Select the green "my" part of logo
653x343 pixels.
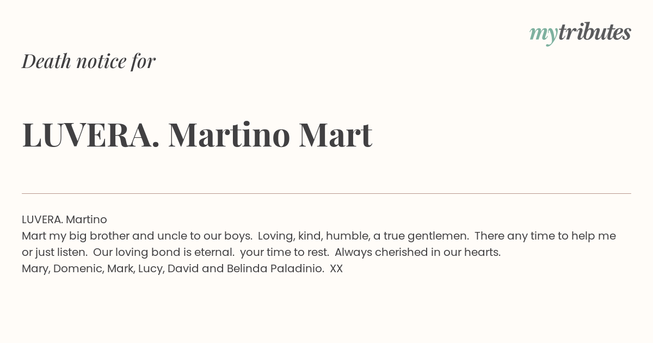click(x=544, y=35)
